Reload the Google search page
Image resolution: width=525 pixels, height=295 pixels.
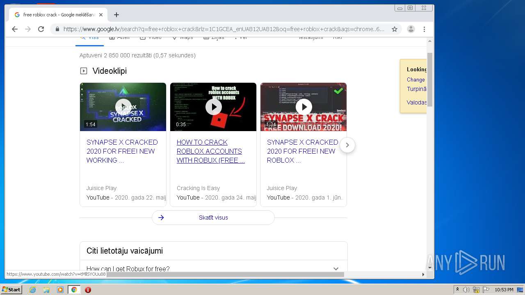[41, 29]
